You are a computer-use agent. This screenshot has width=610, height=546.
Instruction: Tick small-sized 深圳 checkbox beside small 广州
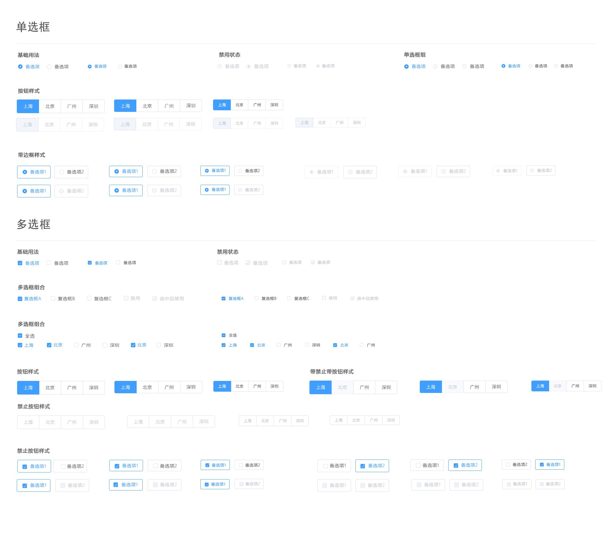click(307, 345)
